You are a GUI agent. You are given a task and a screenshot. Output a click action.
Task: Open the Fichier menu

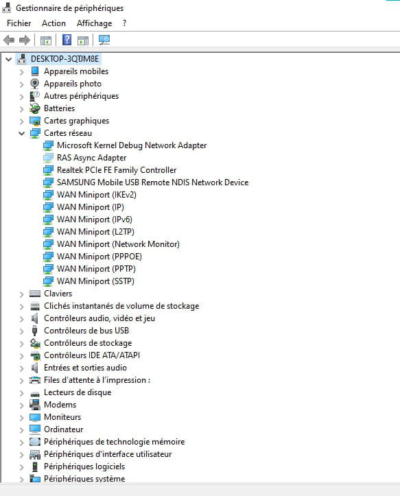coord(19,23)
